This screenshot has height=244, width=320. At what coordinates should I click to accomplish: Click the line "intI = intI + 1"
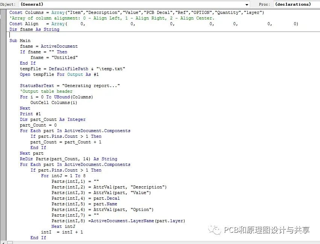[62, 232]
